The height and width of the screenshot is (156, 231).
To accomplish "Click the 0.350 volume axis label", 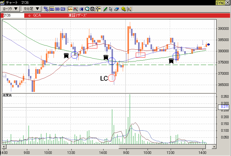I will click(x=225, y=97).
